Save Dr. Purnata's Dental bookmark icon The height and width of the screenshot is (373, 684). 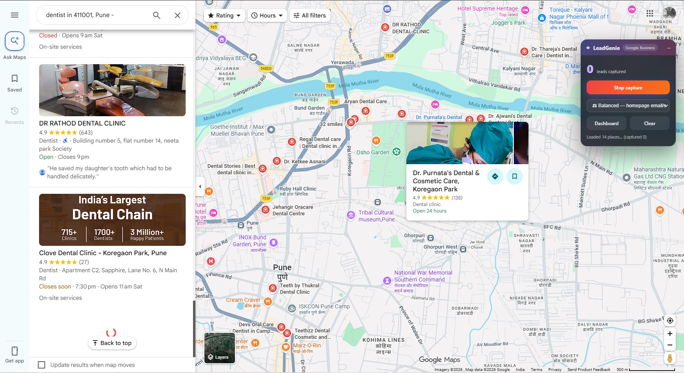click(x=515, y=176)
